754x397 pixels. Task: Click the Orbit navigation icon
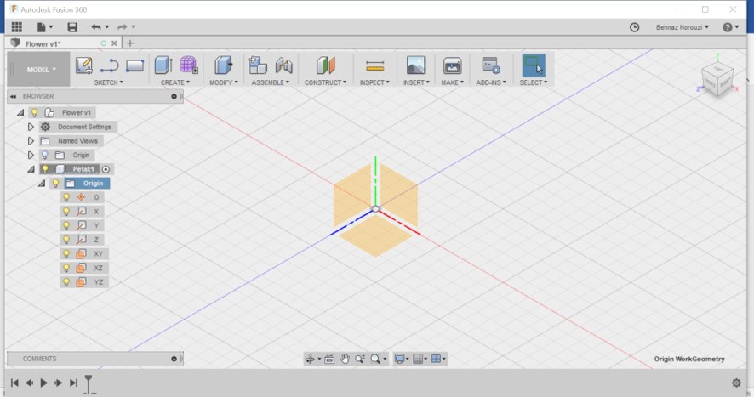click(x=312, y=359)
